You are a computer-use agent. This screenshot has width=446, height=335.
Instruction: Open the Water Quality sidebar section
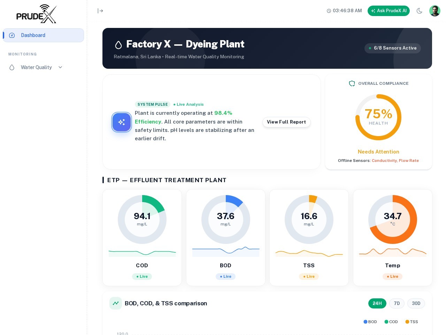pyautogui.click(x=36, y=67)
